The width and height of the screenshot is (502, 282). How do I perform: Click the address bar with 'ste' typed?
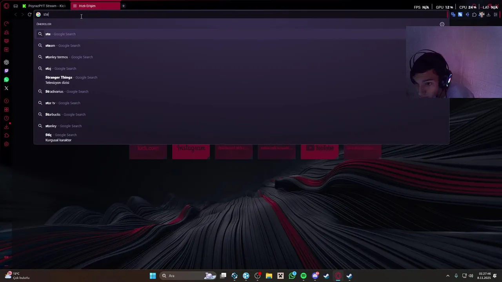239,14
